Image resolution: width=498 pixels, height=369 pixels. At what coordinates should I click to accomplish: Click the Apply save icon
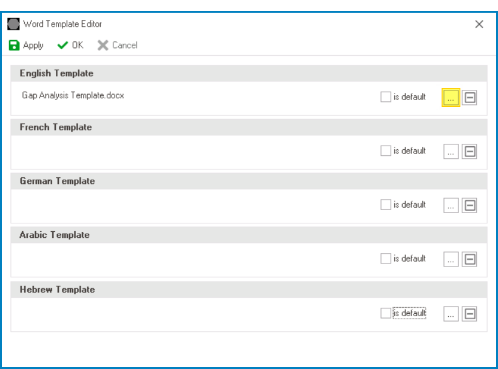(13, 46)
